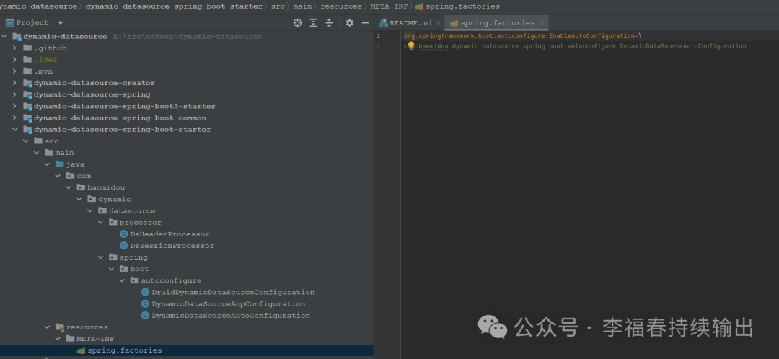Expand the .github folder
Image resolution: width=779 pixels, height=359 pixels.
[x=15, y=48]
